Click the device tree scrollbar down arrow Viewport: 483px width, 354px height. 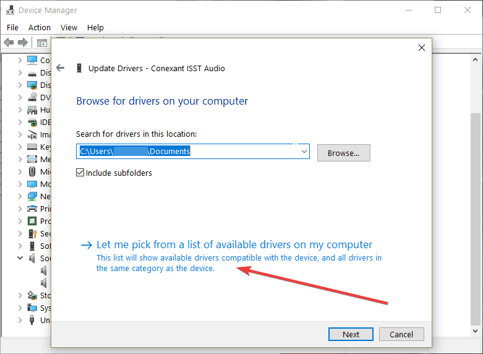point(475,331)
